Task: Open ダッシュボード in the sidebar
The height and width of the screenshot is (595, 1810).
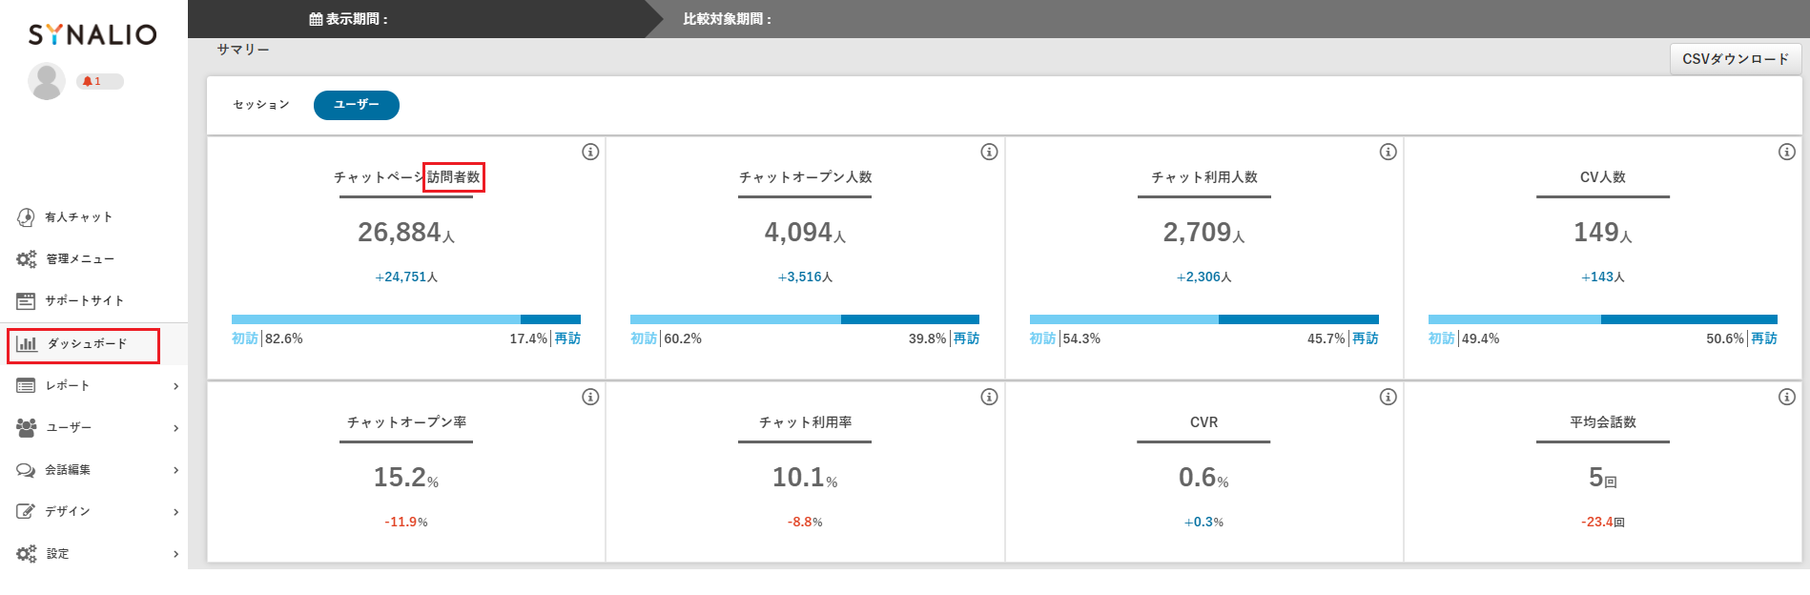Action: tap(93, 344)
